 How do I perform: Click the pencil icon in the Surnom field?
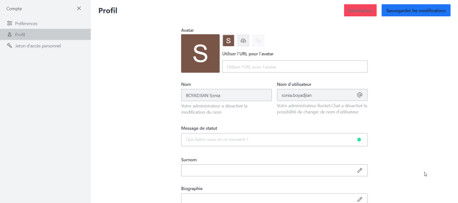360,170
